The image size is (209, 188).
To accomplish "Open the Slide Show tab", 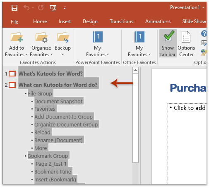I will point(194,21).
